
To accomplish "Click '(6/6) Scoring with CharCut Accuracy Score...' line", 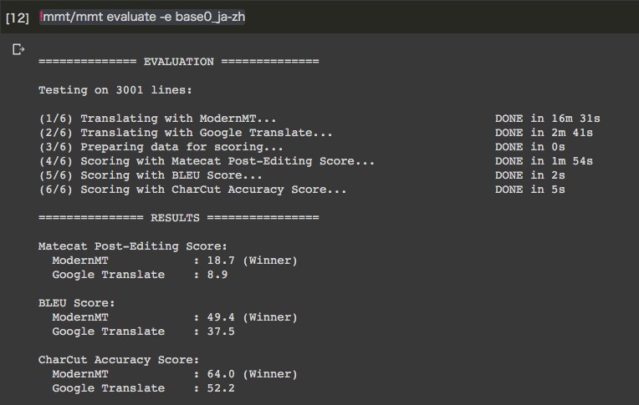I will (x=192, y=190).
